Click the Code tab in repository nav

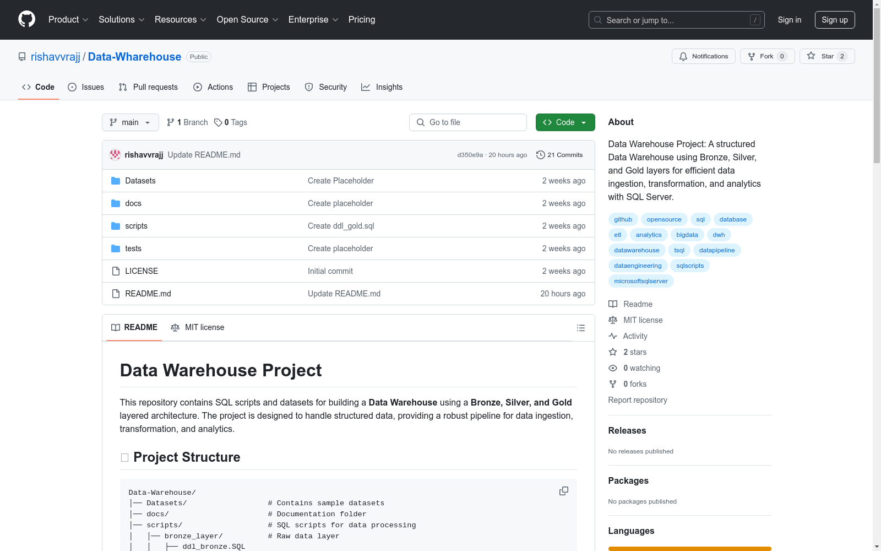pos(39,87)
